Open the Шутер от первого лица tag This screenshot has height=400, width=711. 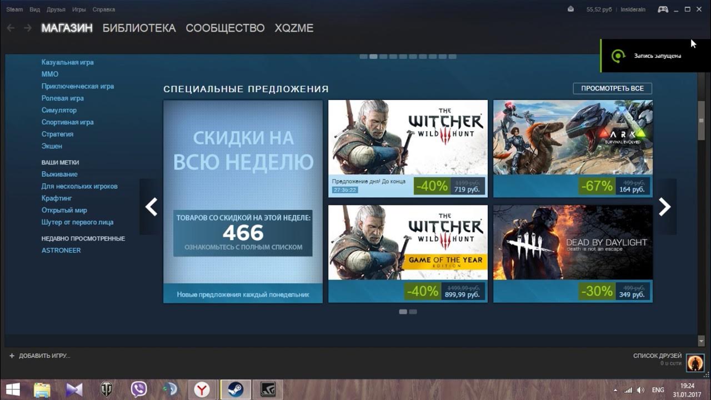(77, 222)
